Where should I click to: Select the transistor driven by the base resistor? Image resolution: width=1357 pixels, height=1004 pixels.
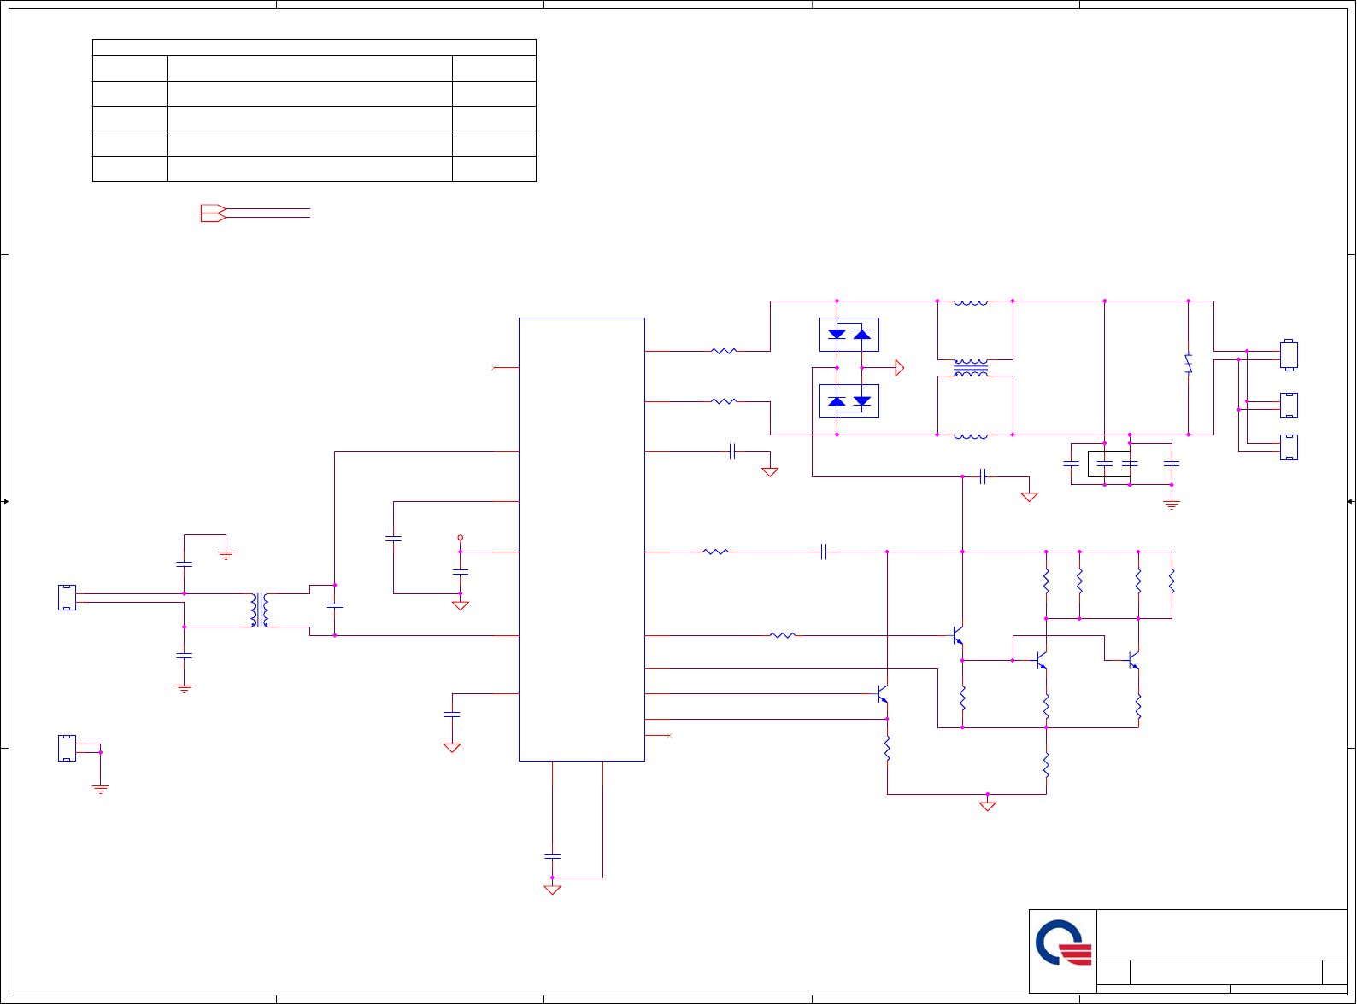[958, 636]
